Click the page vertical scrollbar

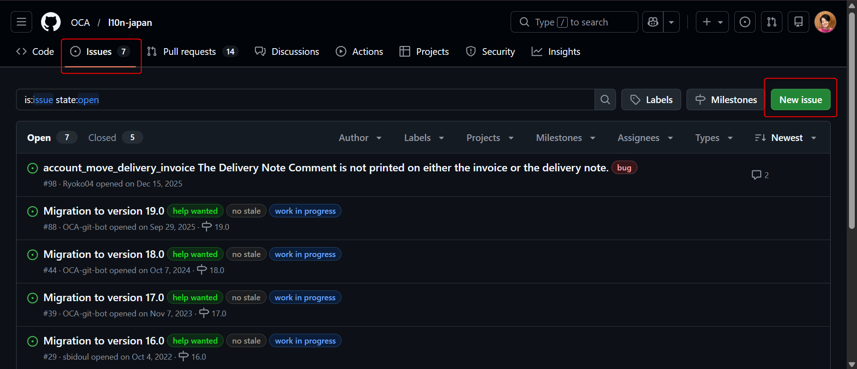pyautogui.click(x=852, y=120)
